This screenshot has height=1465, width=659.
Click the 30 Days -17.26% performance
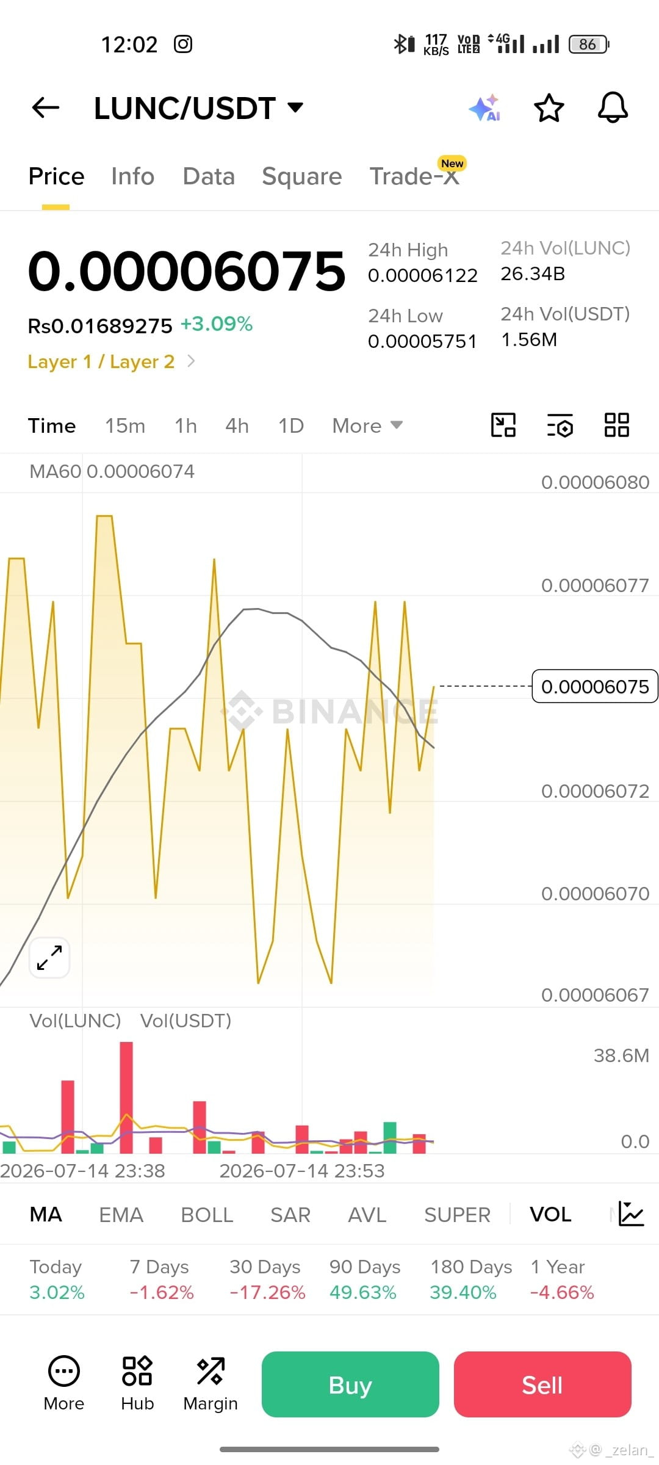[x=267, y=1279]
